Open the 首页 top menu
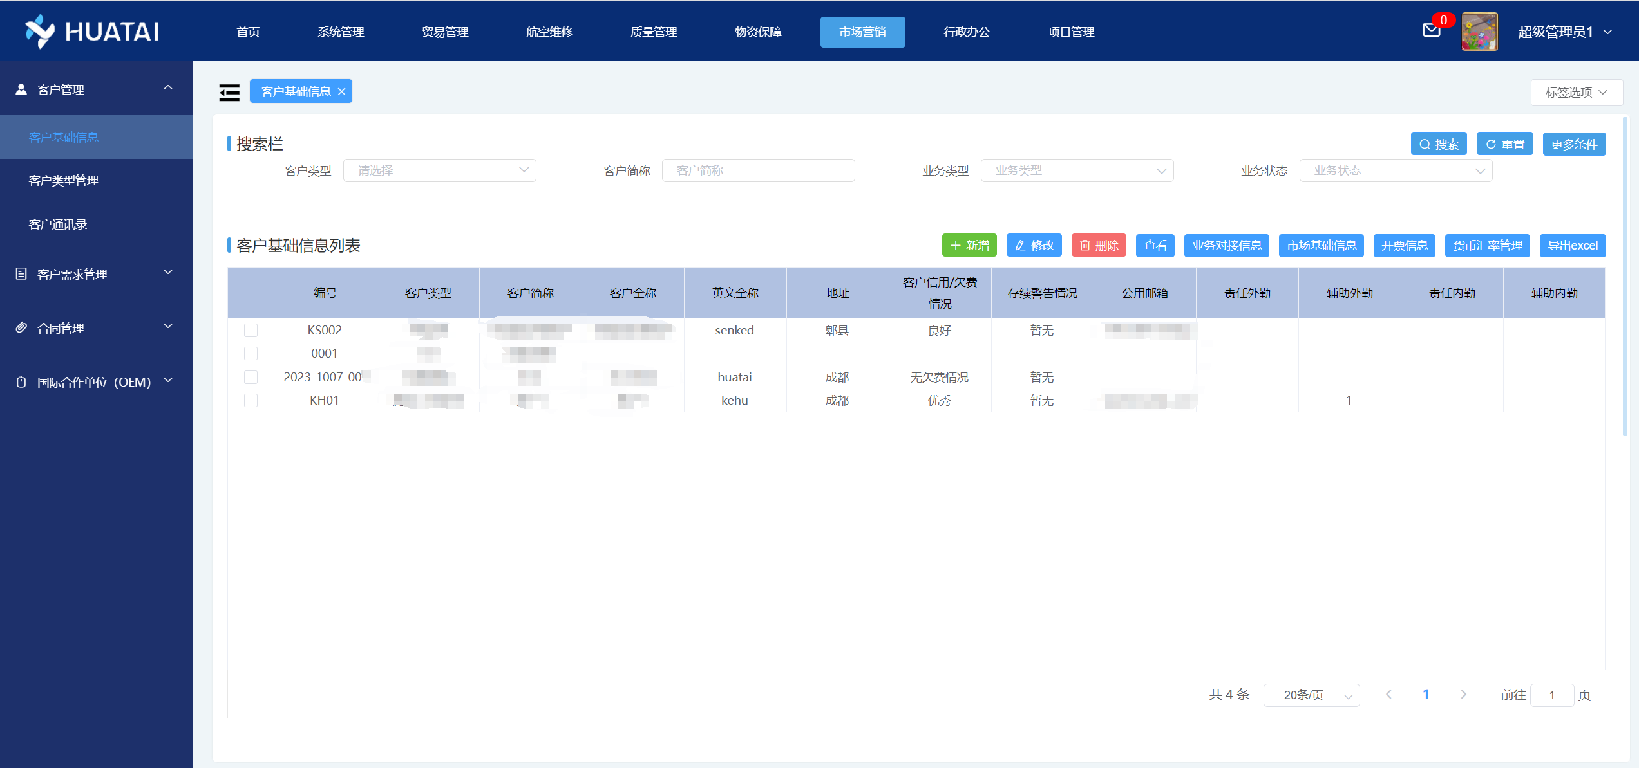Viewport: 1639px width, 768px height. tap(248, 32)
